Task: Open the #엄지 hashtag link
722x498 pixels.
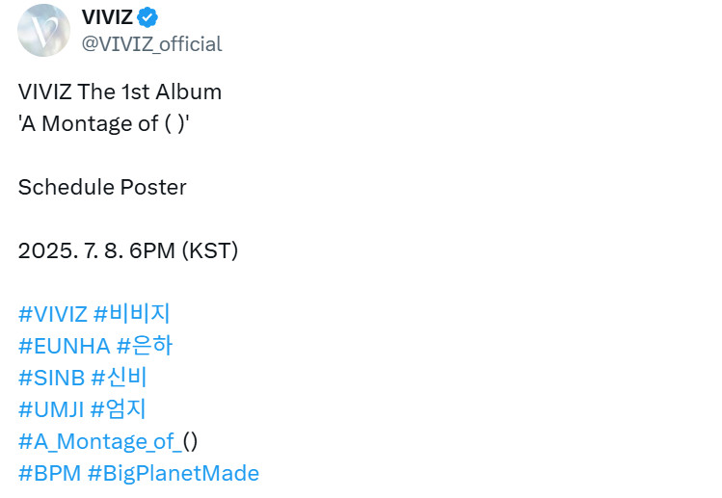Action: point(118,408)
